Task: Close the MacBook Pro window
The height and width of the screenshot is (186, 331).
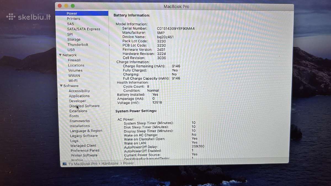Action: click(x=60, y=6)
